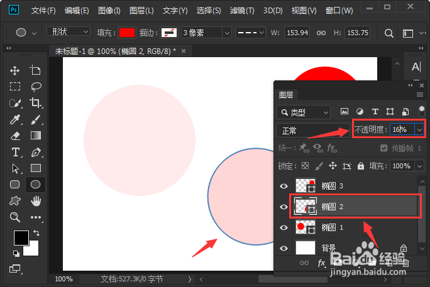Screen dimensions: 430x287
Task: Open the workspace switcher dropdown
Action: 421,33
